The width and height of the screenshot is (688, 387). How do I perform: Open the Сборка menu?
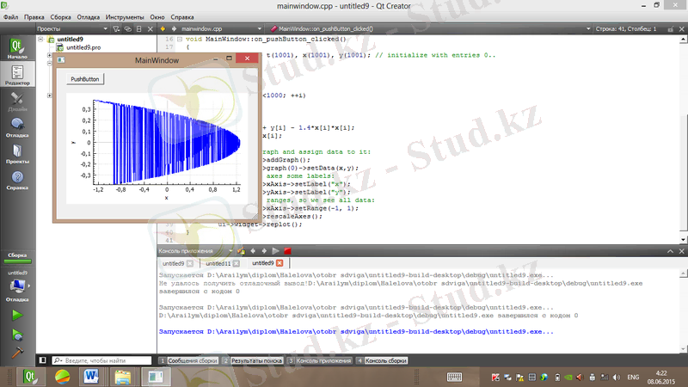point(61,16)
